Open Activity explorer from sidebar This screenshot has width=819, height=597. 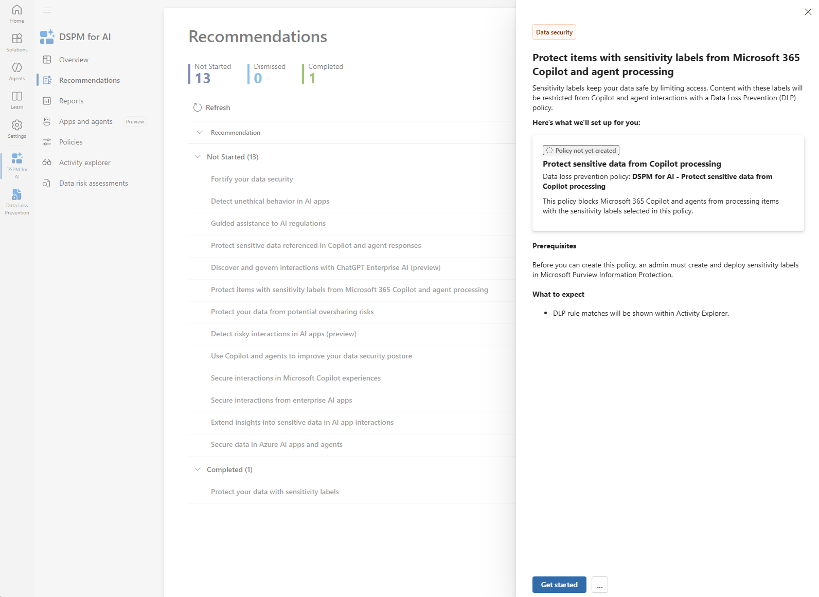(x=85, y=162)
